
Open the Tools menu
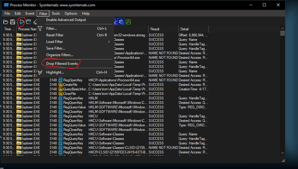pyautogui.click(x=56, y=14)
